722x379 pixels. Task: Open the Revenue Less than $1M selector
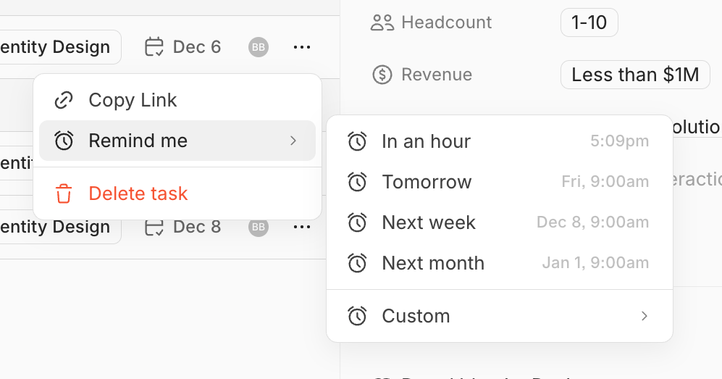635,75
